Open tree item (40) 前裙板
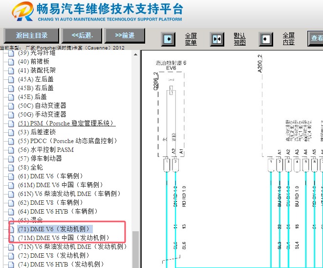Viewport: 323px width, 268px height. 34,62
